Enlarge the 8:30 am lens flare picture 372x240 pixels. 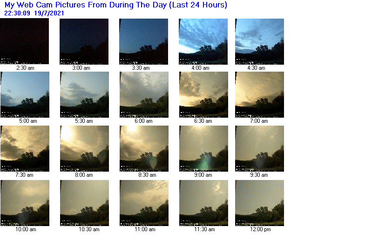click(x=144, y=148)
